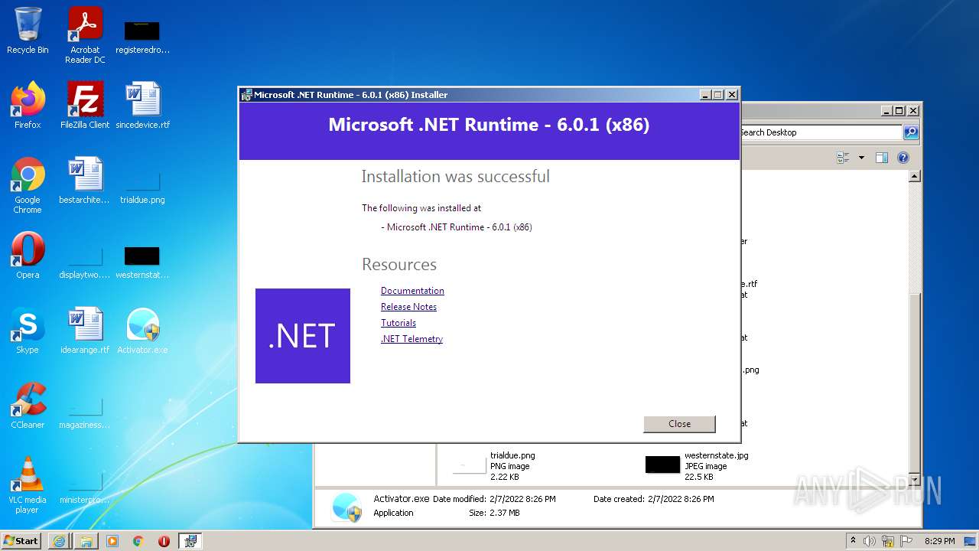Screen dimensions: 979x551
Task: Select the VLC media player shortcut
Action: coord(28,485)
